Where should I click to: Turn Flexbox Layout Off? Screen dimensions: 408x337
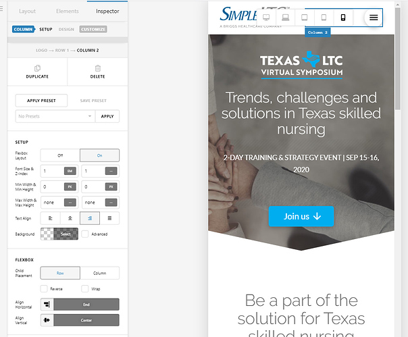tap(60, 155)
